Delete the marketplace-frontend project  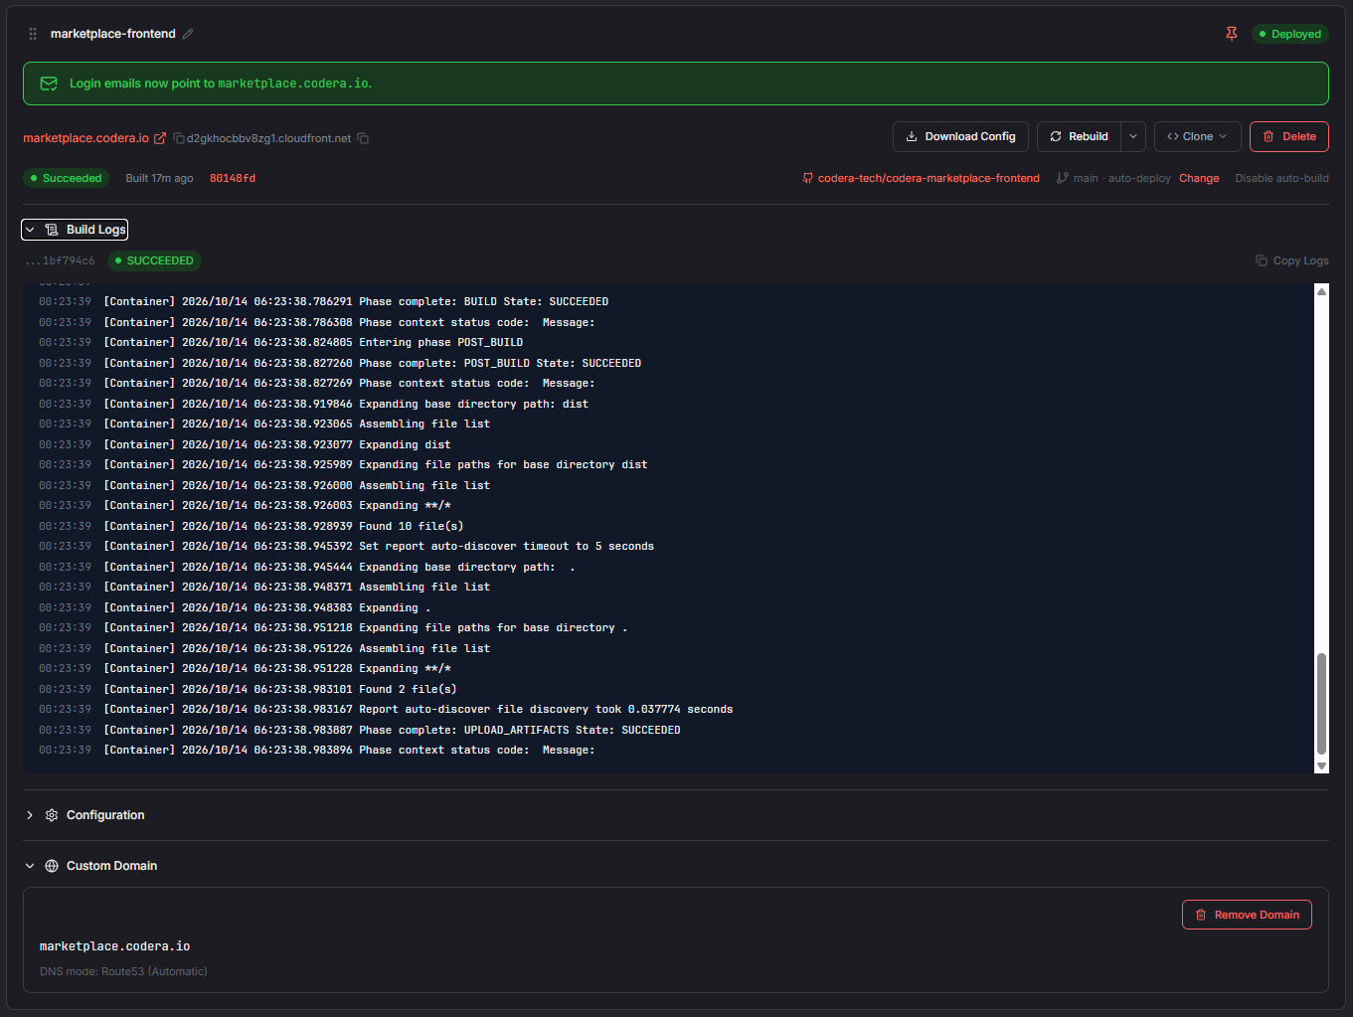pos(1288,136)
